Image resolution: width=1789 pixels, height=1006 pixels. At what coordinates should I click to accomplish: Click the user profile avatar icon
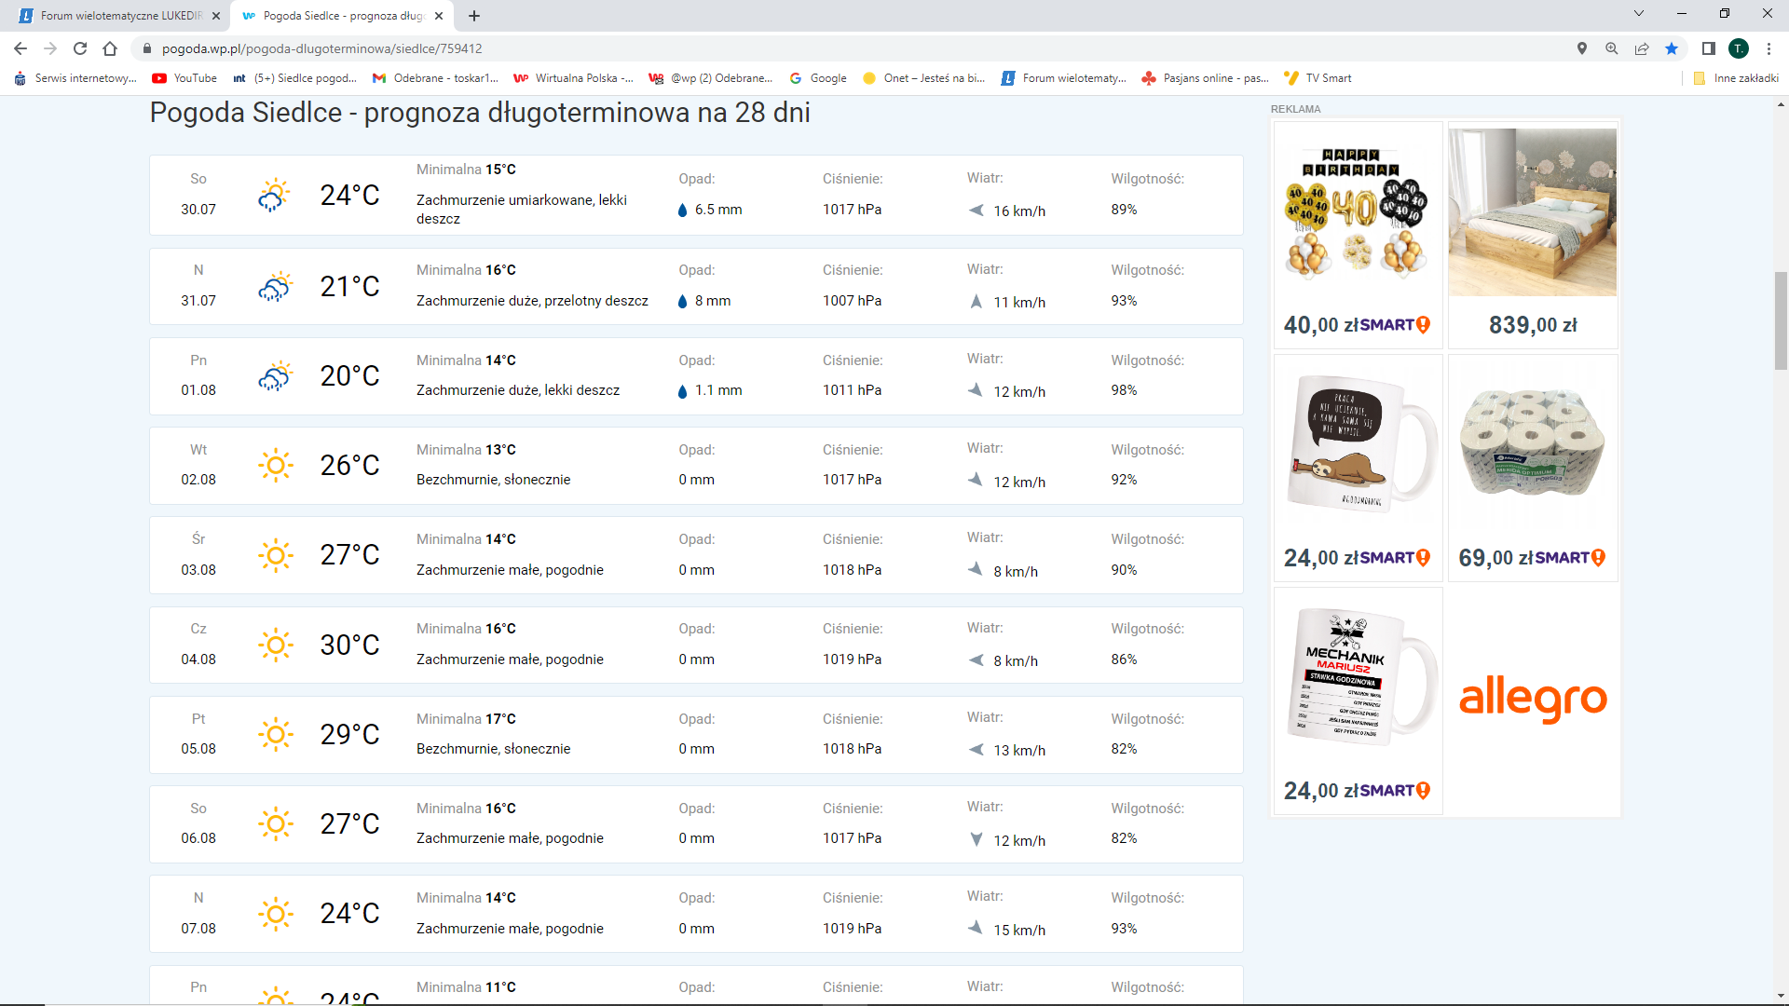pyautogui.click(x=1739, y=48)
